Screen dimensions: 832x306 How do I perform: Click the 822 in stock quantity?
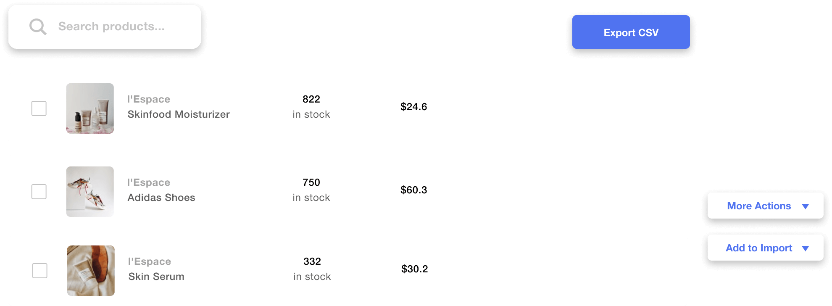311,106
